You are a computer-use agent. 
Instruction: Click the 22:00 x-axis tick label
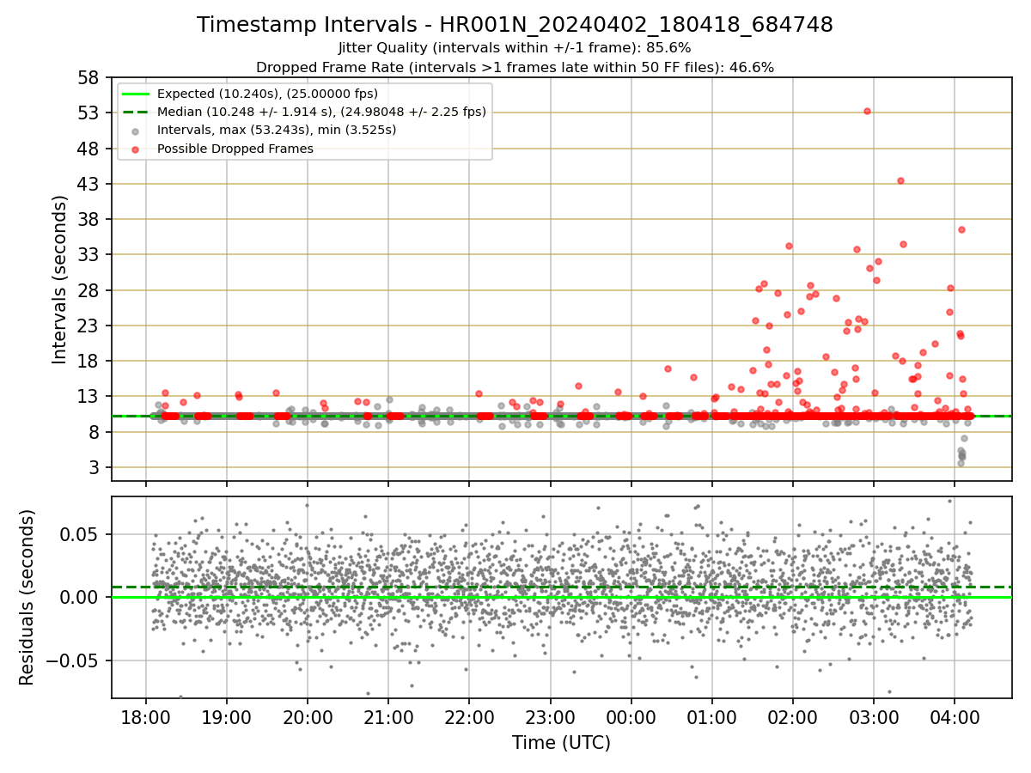coord(469,716)
